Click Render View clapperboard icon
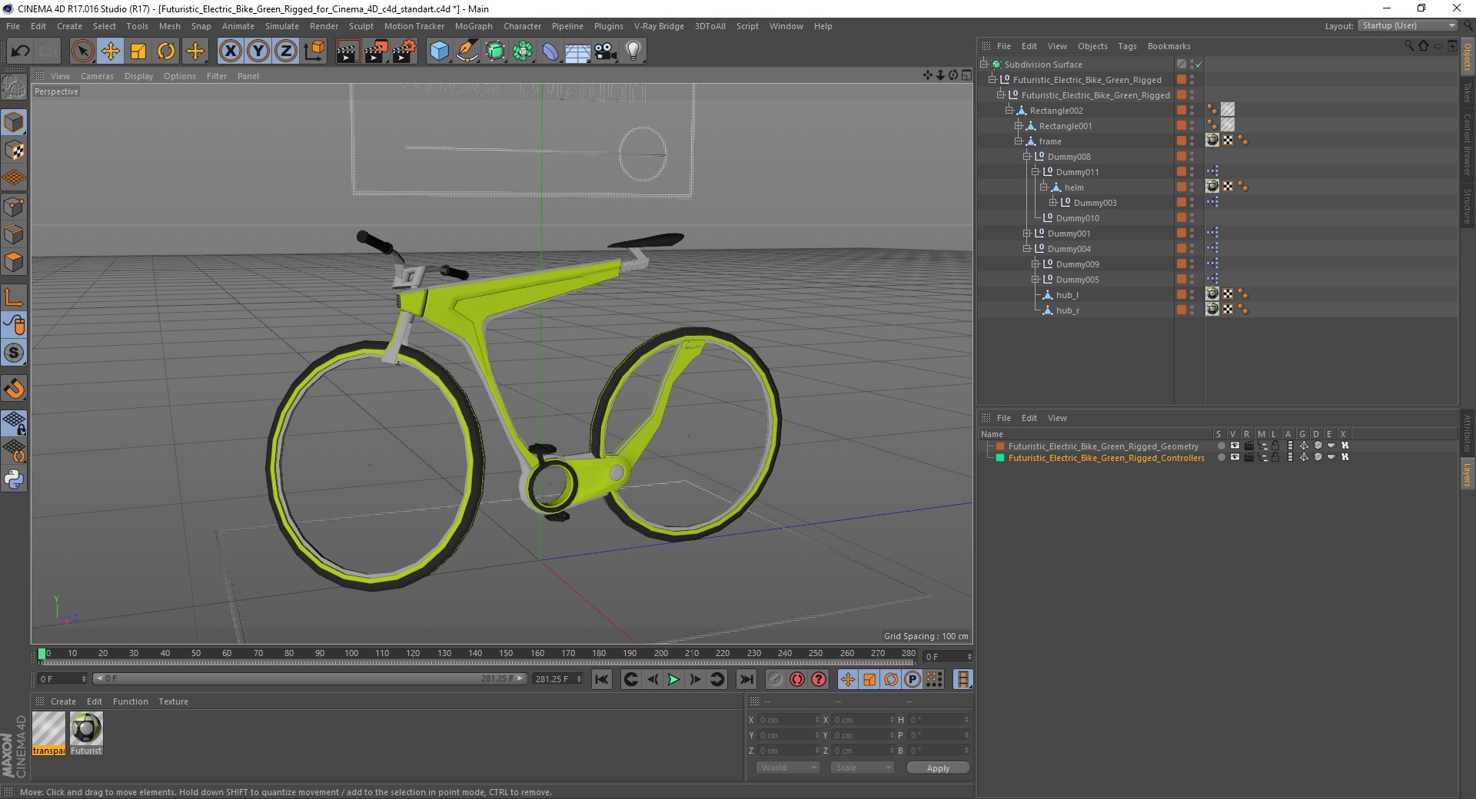1476x799 pixels. pos(347,51)
